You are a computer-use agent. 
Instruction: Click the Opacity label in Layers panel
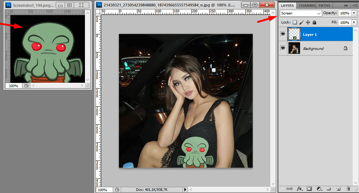(330, 13)
